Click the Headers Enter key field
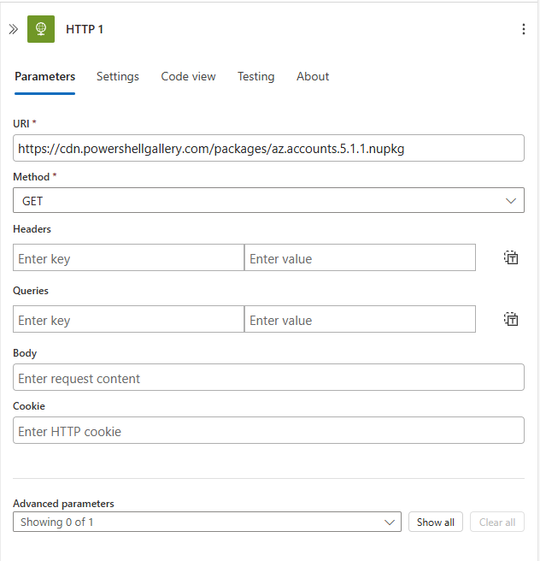The image size is (540, 561). click(x=129, y=257)
